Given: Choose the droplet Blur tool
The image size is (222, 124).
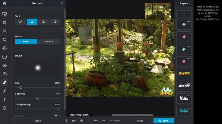Looking at the screenshot, I should pyautogui.click(x=44, y=22).
